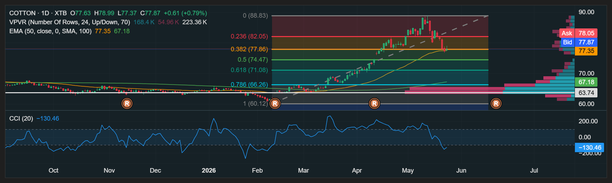Image resolution: width=612 pixels, height=183 pixels.
Task: Click the SMA value 67.18 in EMA legend
Action: tap(122, 31)
